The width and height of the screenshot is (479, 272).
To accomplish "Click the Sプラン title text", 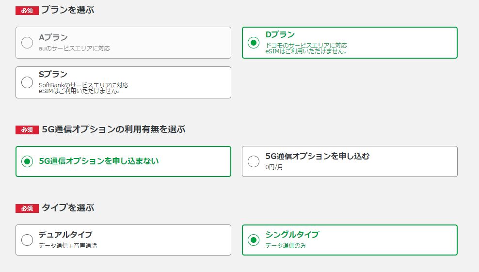I will click(53, 74).
